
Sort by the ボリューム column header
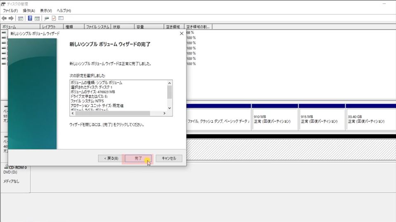click(20, 27)
